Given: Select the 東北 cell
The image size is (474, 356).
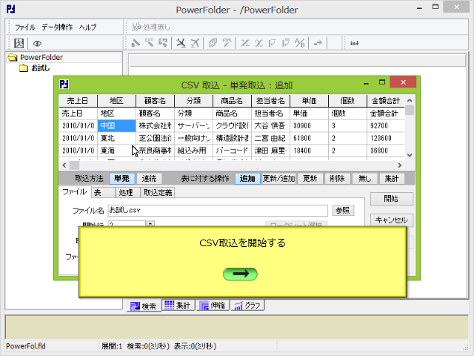Looking at the screenshot, I should [116, 138].
